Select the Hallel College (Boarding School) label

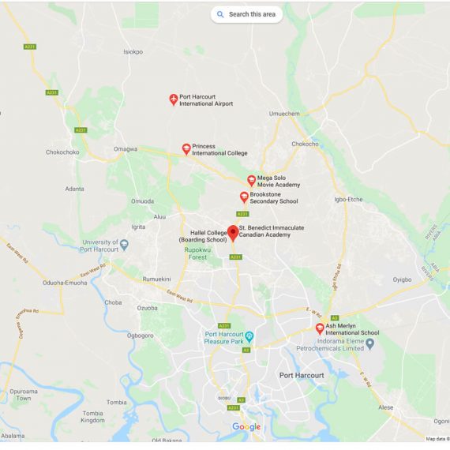click(x=203, y=236)
